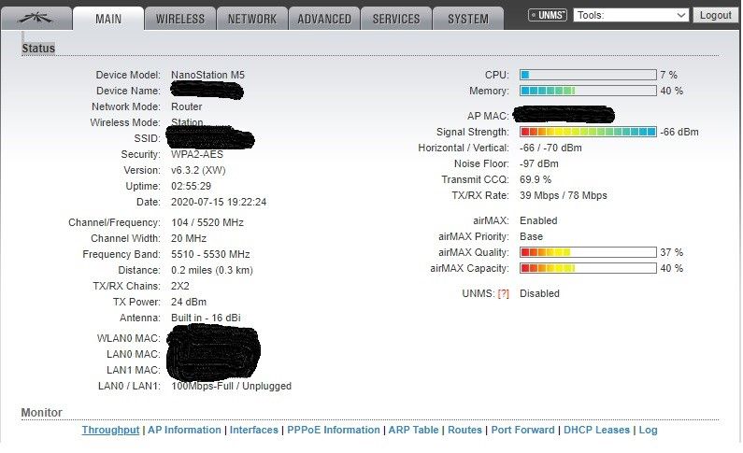Screen dimensions: 743x453
Task: Click the UNMS badge button
Action: click(x=548, y=15)
